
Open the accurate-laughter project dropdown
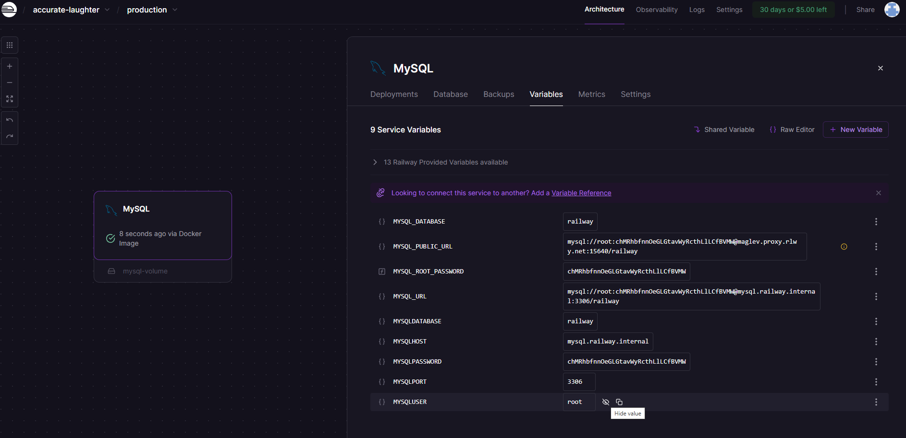[72, 10]
